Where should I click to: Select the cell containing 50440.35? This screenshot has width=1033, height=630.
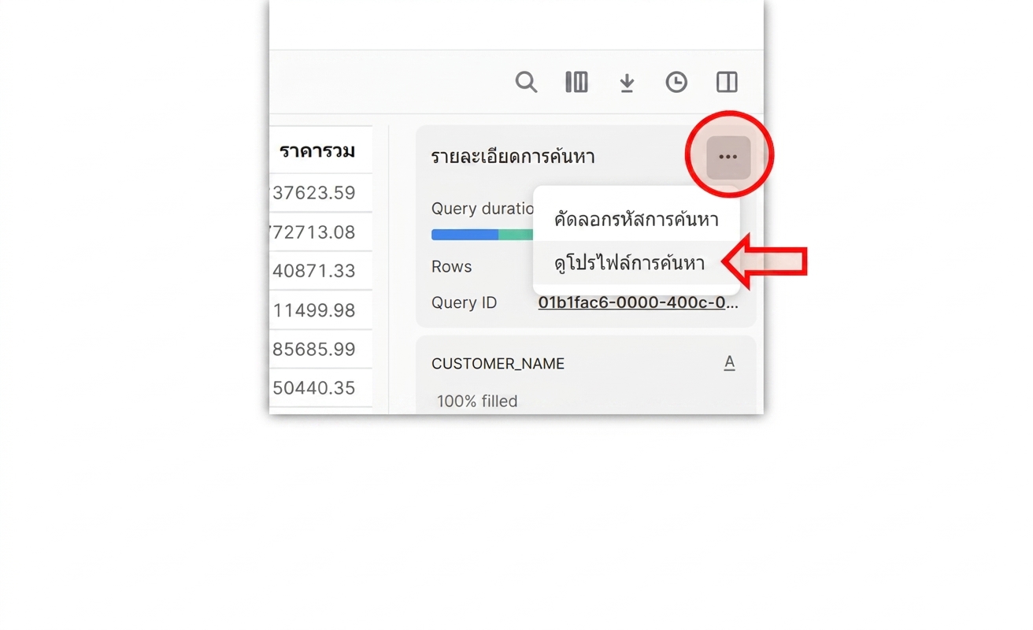[320, 387]
